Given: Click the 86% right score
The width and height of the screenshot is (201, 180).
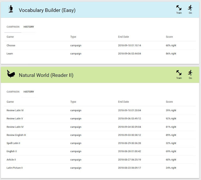Looking at the screenshot, I should click(x=171, y=54).
